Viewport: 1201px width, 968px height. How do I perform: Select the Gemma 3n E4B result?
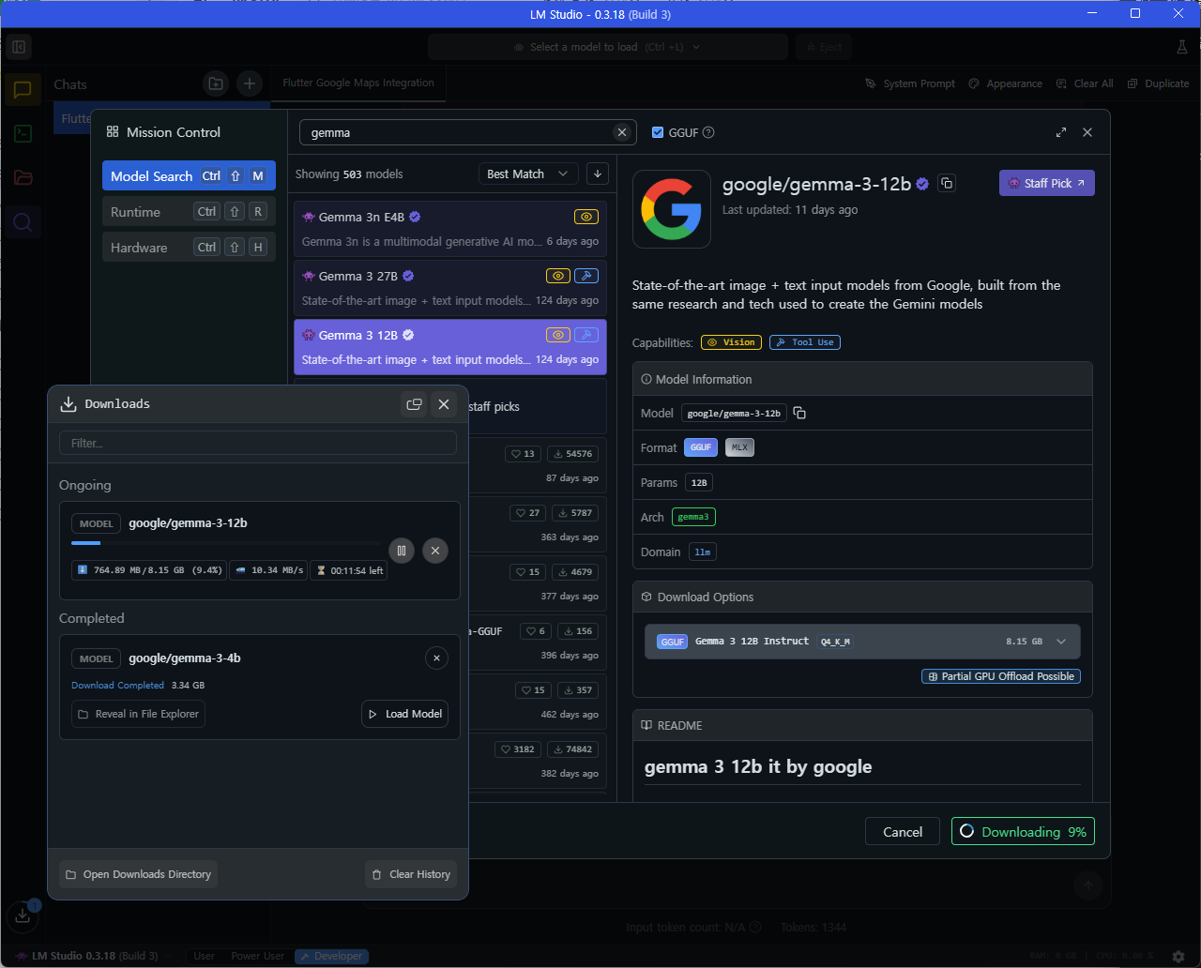tap(450, 229)
